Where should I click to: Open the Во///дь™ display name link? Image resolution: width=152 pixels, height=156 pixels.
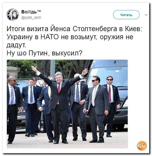pyautogui.click(x=31, y=12)
